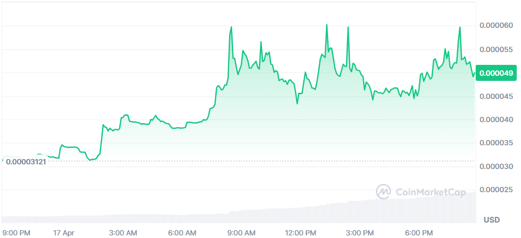Click the 0.00003121 opening price label
Screen dimensions: 521x238
(x=26, y=162)
